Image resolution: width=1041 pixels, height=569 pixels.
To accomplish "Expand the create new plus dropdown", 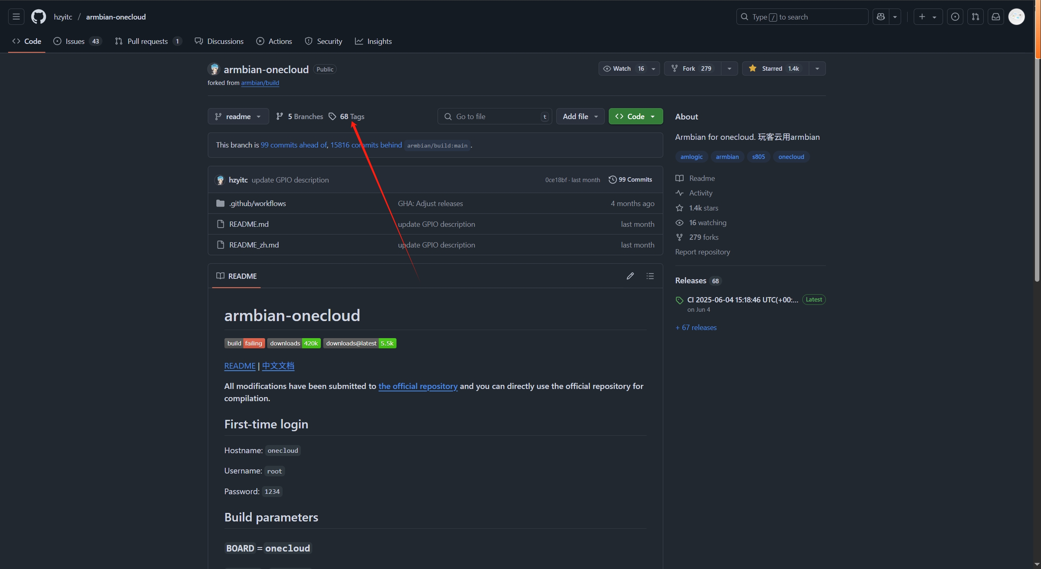I will [928, 17].
